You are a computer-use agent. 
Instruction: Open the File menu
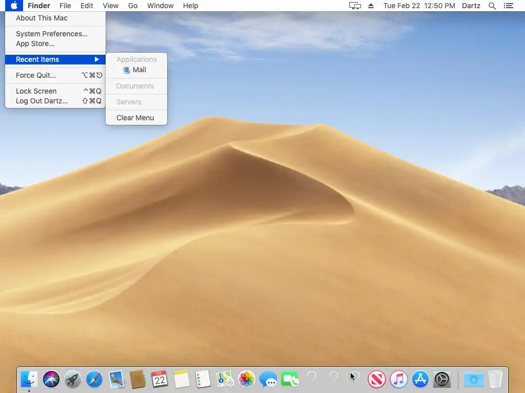pyautogui.click(x=65, y=6)
